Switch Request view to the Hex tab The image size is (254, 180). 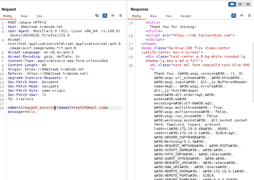39,16
